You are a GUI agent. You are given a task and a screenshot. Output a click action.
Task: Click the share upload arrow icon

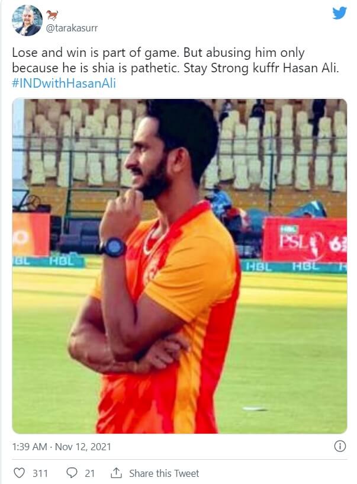click(116, 473)
